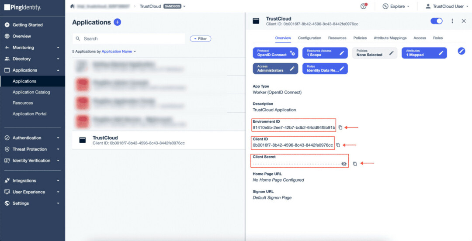The image size is (472, 241).
Task: Open the Filter dropdown
Action: click(x=201, y=39)
